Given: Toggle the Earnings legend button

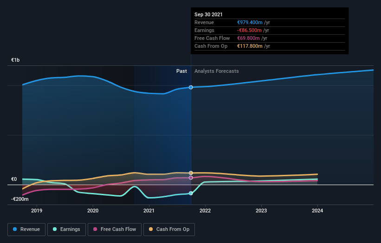Looking at the screenshot, I should 66,230.
